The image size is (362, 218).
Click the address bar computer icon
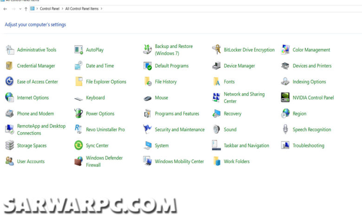pos(32,8)
